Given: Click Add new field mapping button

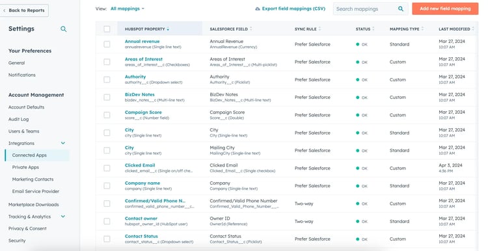Looking at the screenshot, I should [445, 8].
